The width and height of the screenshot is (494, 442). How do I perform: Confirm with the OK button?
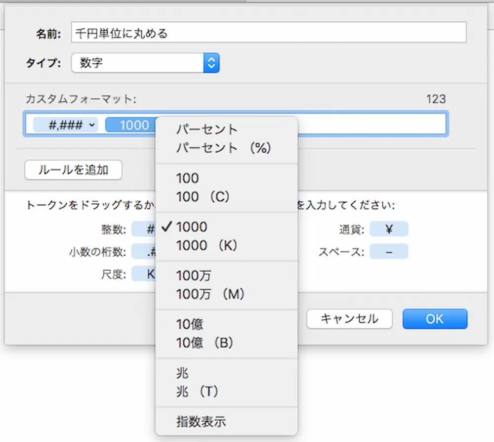434,319
